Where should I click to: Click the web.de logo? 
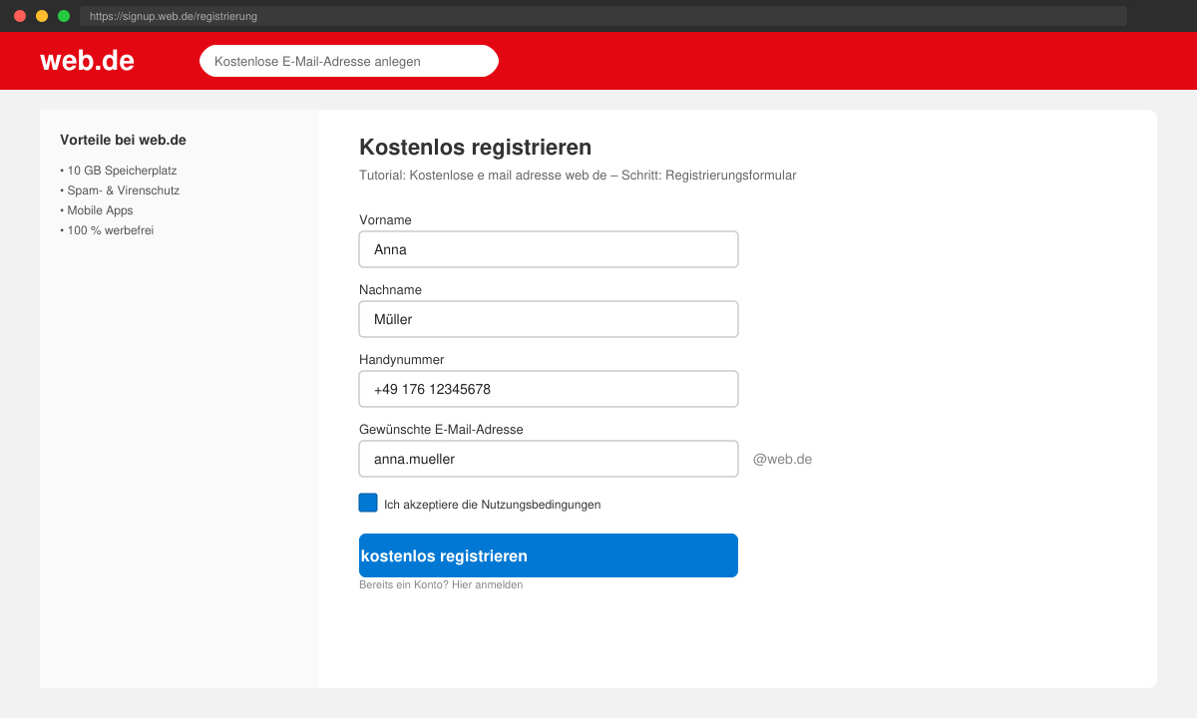click(87, 61)
